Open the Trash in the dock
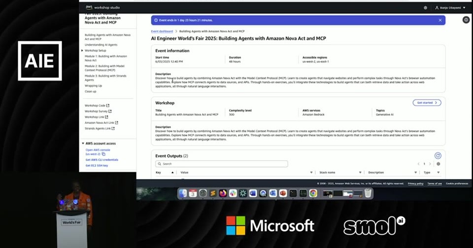This screenshot has width=473, height=248. coord(368,193)
